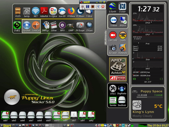The height and width of the screenshot is (127, 169).
Task: Open the sda7 drive icon
Action: point(31,115)
